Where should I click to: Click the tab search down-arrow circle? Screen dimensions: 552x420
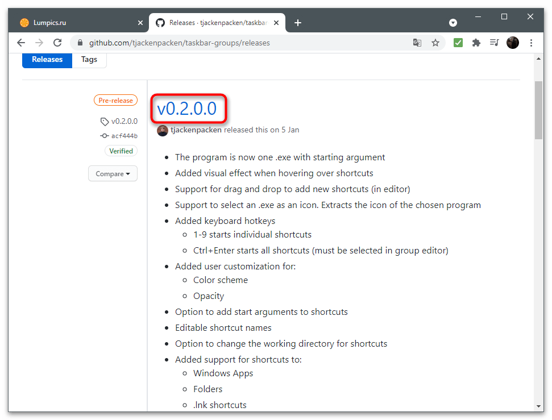pos(453,23)
